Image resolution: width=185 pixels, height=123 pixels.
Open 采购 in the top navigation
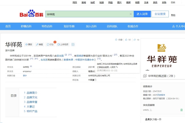click(x=164, y=3)
